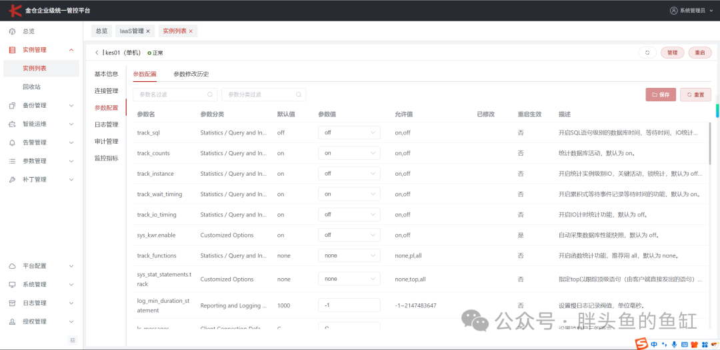This screenshot has height=350, width=720.
Task: Collapse the sidebar with the fold icon
Action: (x=73, y=340)
